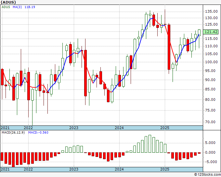Click the 0.000 MACD axis label
Screen dimensions: 221x177
coord(211,152)
